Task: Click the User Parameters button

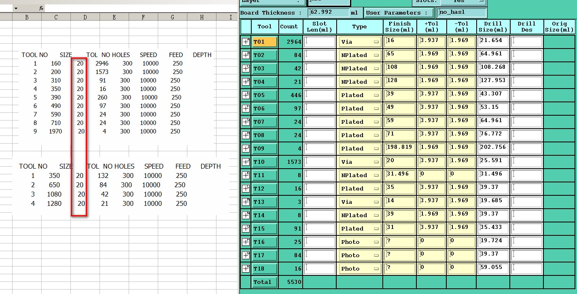Action: pos(399,13)
